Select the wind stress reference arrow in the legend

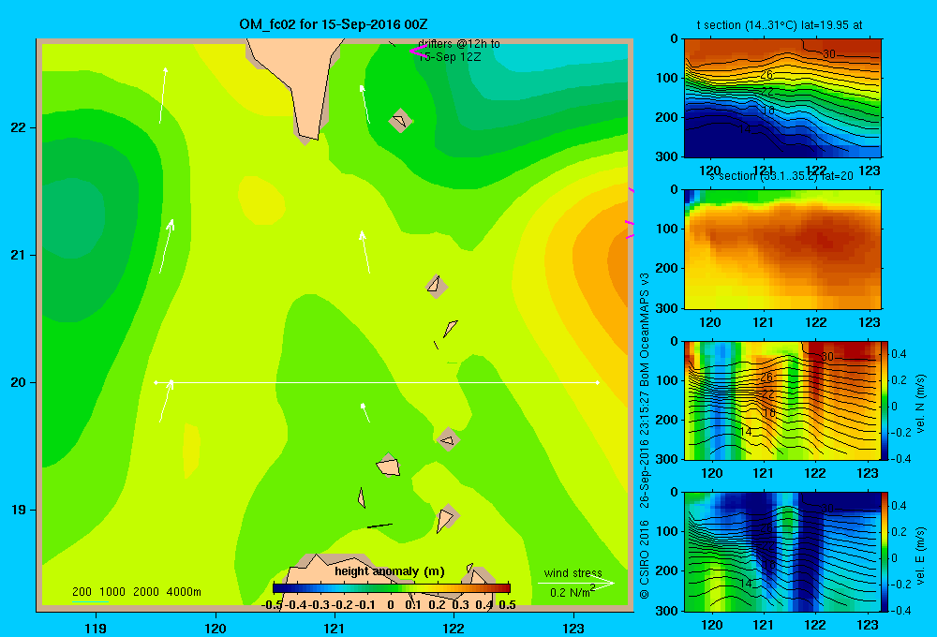(x=575, y=584)
